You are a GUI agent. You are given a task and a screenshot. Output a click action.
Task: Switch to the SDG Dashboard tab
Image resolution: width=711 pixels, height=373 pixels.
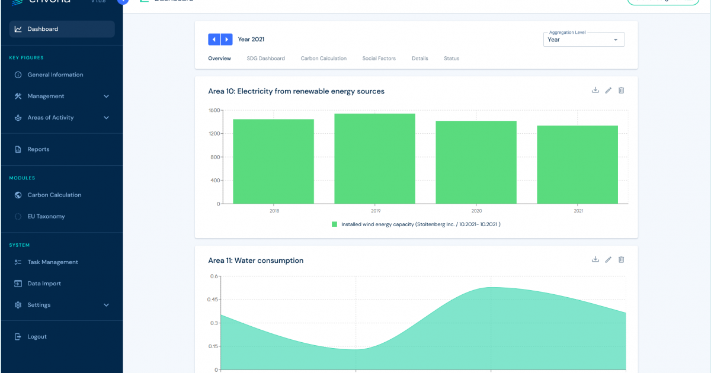(265, 59)
